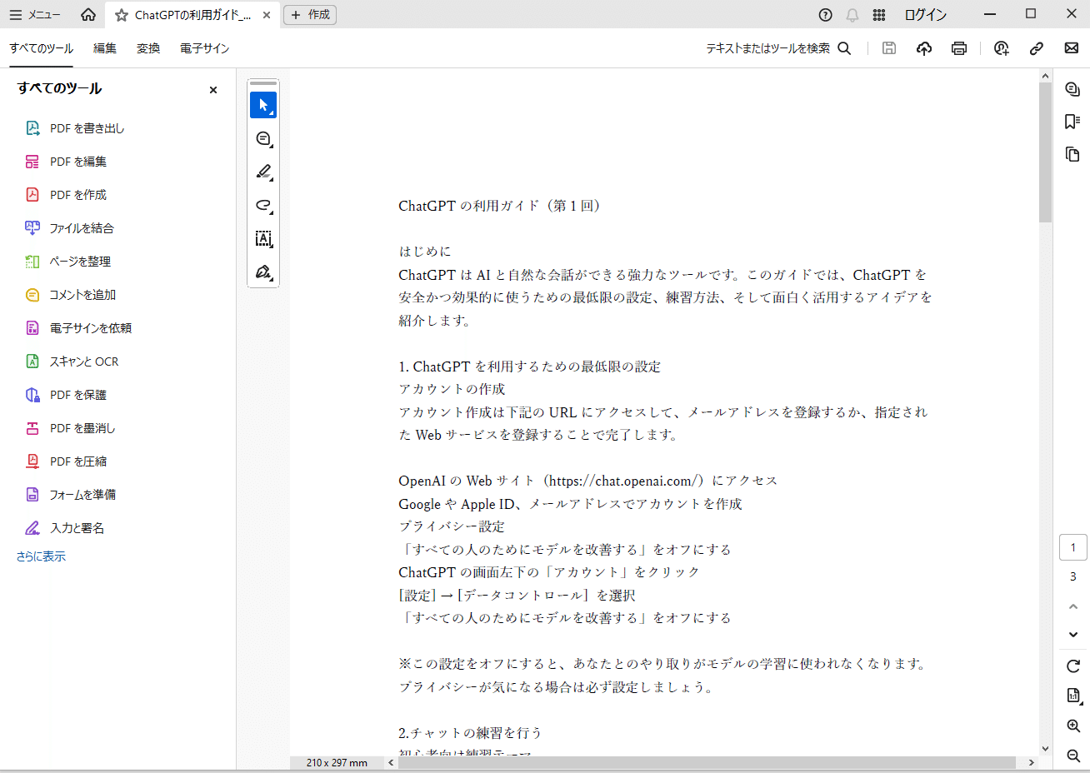Click the page display settings icon
Screen dimensions: 1090x773
tap(1073, 696)
